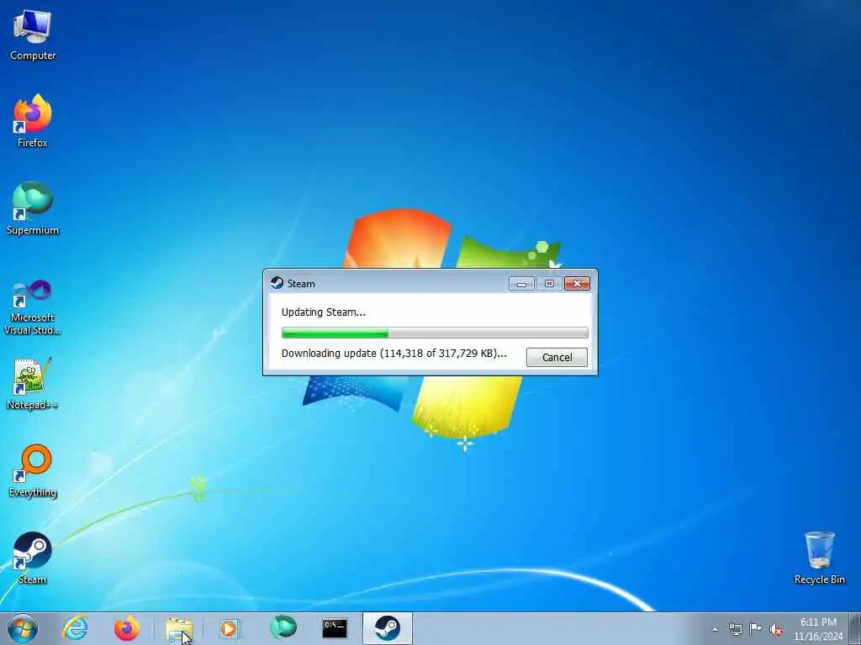Click the muted volume tray icon
Viewport: 861px width, 645px height.
coord(776,630)
